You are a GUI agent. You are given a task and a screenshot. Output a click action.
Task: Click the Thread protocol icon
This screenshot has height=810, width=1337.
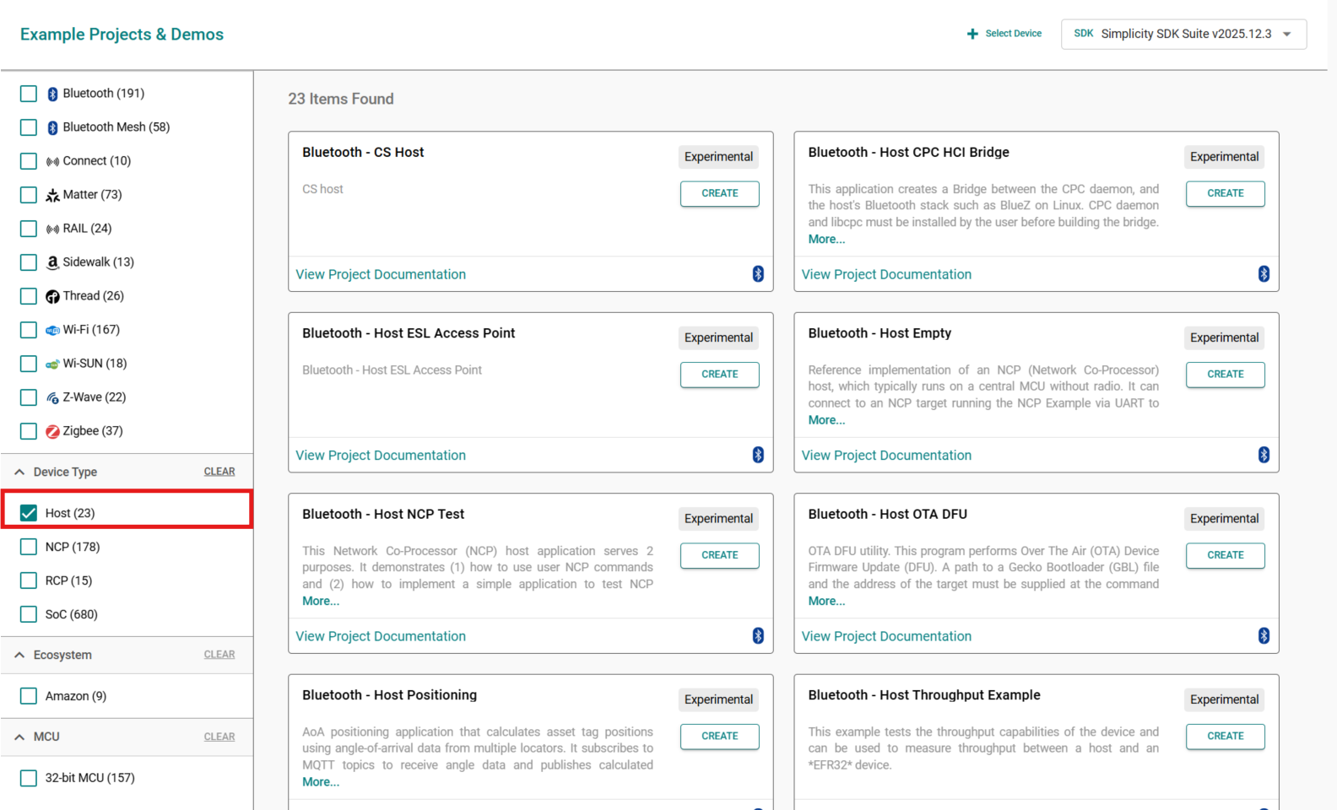[x=52, y=296]
